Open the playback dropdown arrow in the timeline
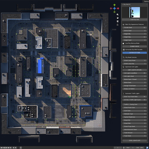 tap(18, 148)
